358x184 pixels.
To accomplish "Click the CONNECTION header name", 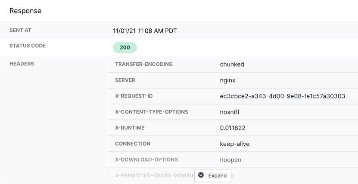I will (133, 144).
